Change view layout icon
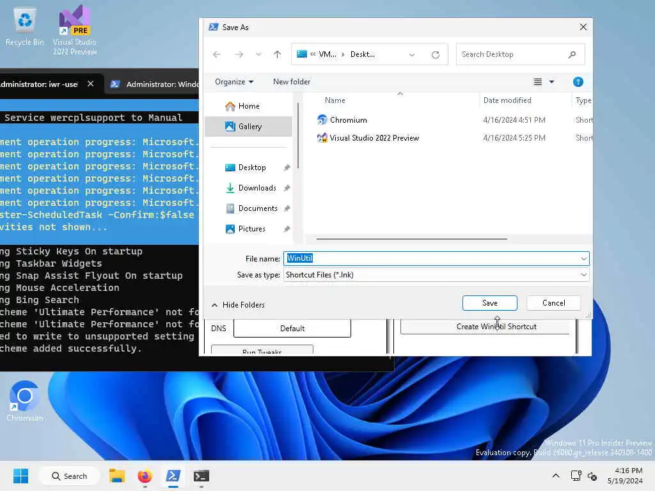Image resolution: width=655 pixels, height=491 pixels. pyautogui.click(x=537, y=82)
